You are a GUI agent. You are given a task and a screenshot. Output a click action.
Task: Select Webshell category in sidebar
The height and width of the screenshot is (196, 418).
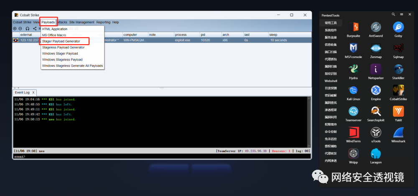331,81
